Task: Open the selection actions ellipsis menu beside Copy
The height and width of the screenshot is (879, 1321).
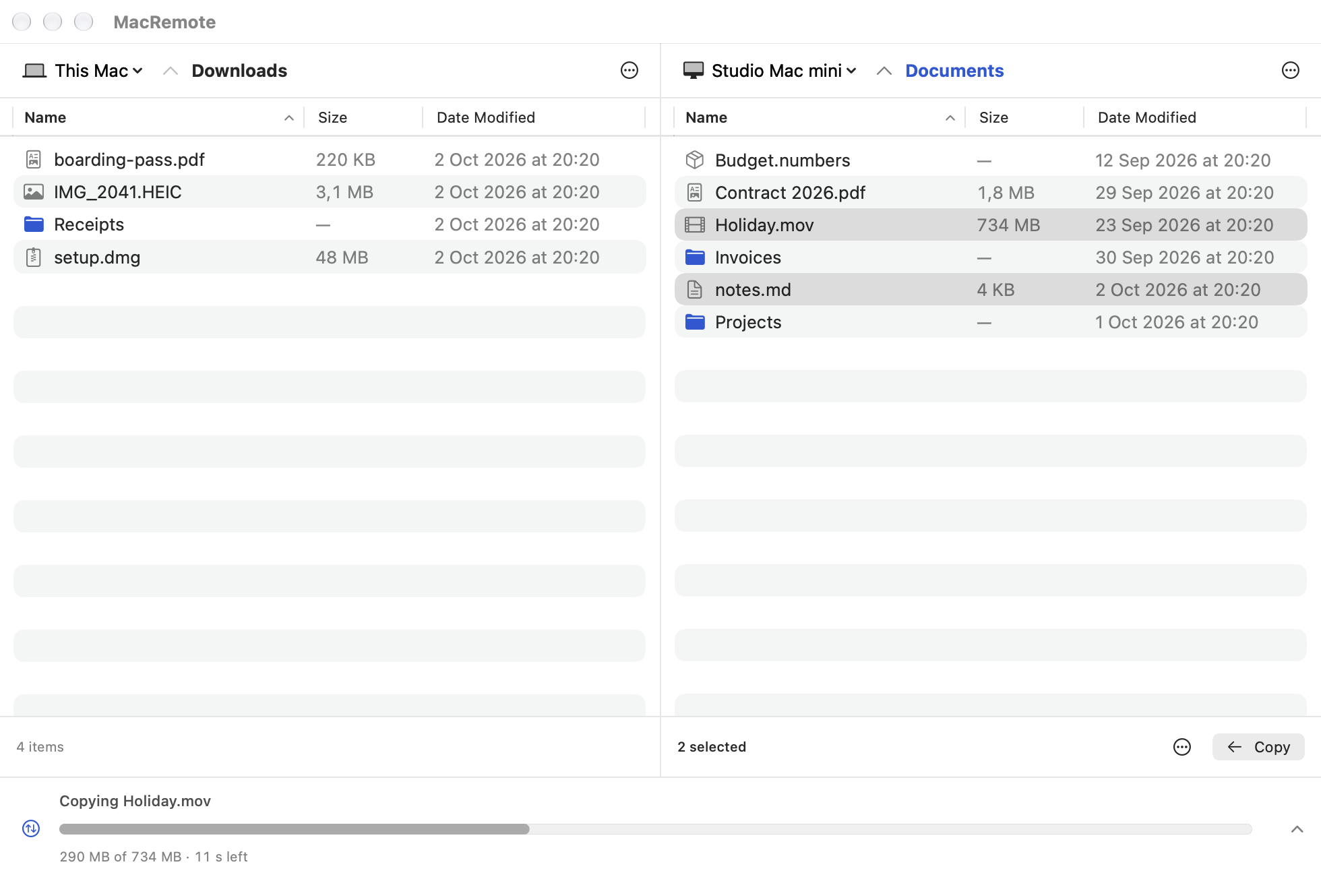Action: click(x=1181, y=747)
